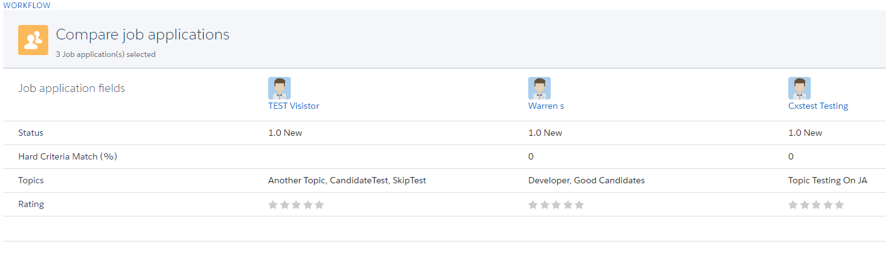Rate Cxstest Testing with the fifth star
Viewport: 886px width, 274px height.
tap(839, 205)
